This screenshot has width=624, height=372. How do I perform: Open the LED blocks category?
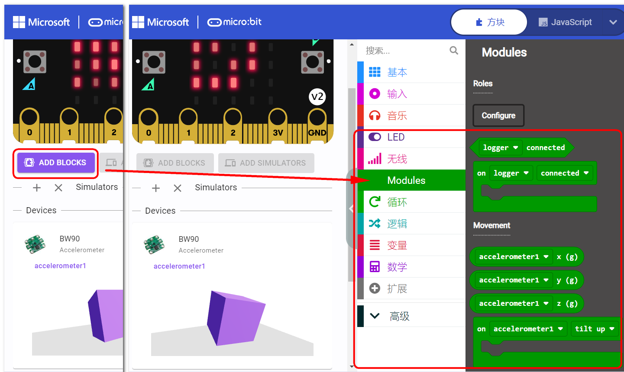pyautogui.click(x=395, y=137)
